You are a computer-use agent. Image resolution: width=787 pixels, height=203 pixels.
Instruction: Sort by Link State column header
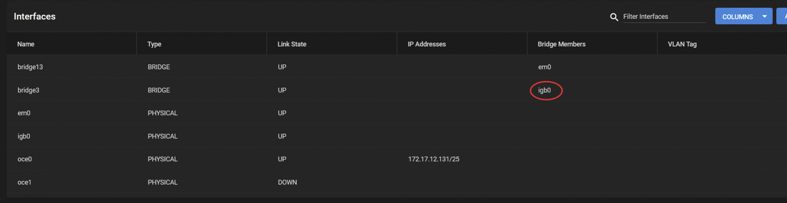point(292,44)
